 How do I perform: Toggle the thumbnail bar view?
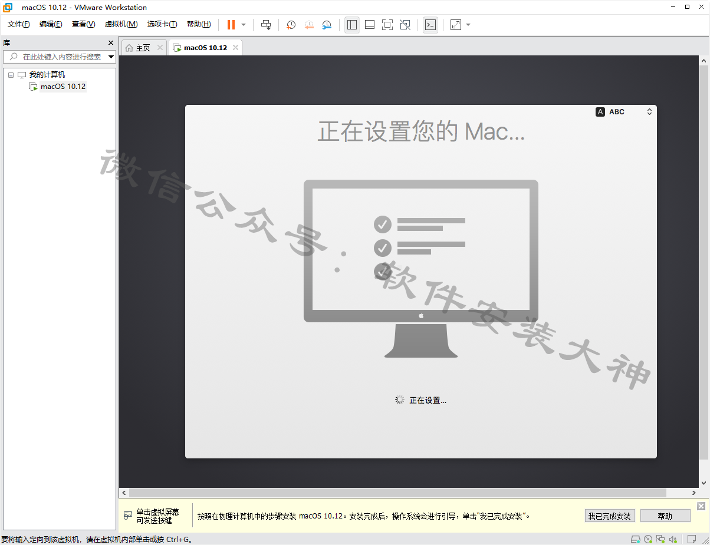(x=370, y=25)
